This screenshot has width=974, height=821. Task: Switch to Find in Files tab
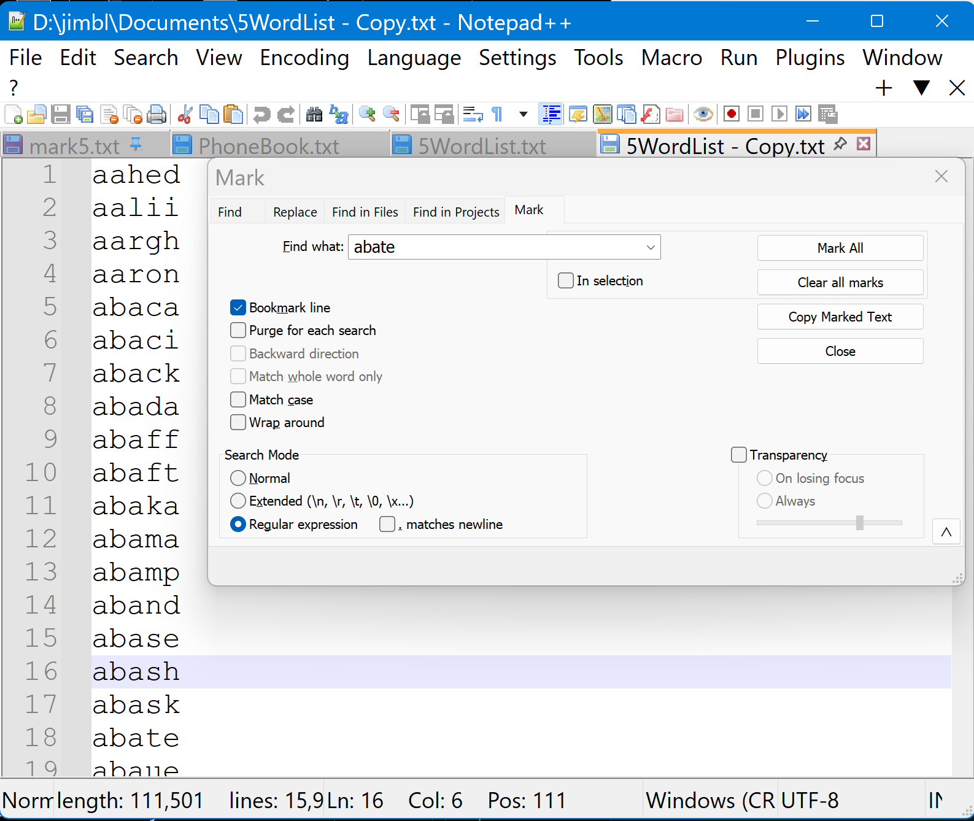coord(365,212)
